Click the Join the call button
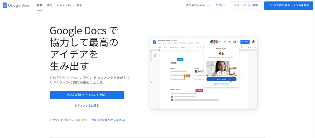 point(221,79)
